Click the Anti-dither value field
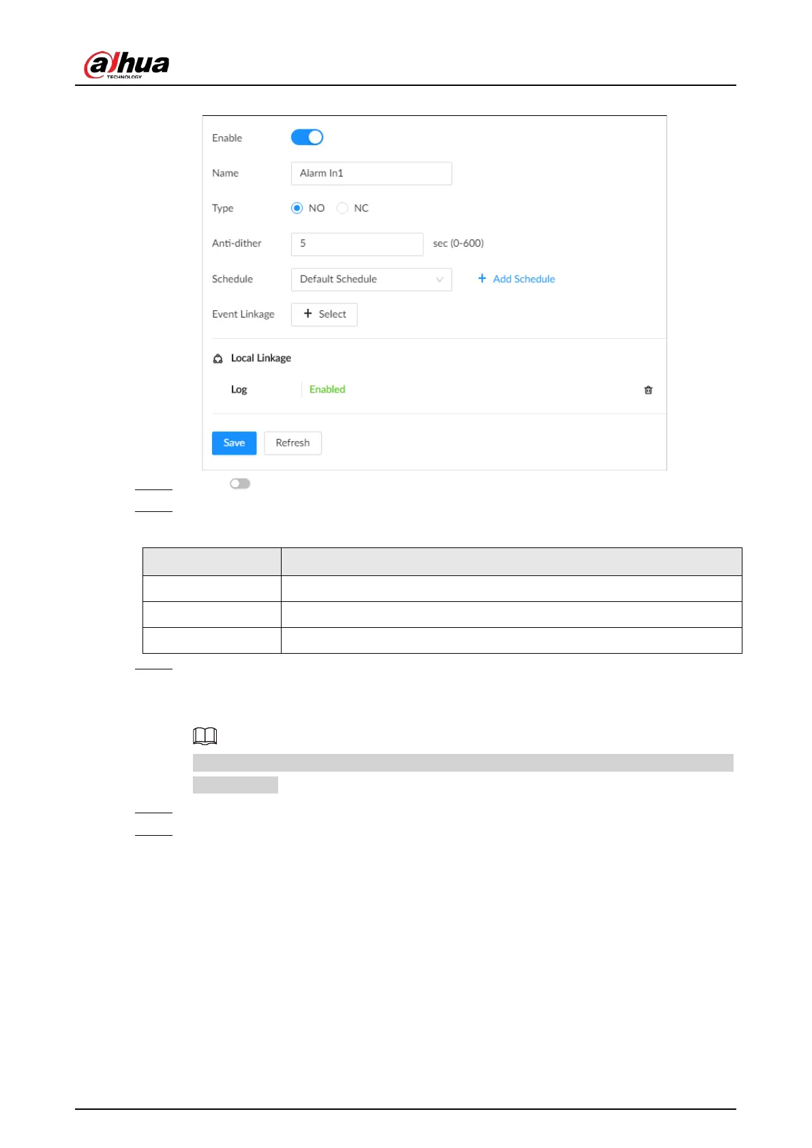This screenshot has width=812, height=1148. (357, 244)
